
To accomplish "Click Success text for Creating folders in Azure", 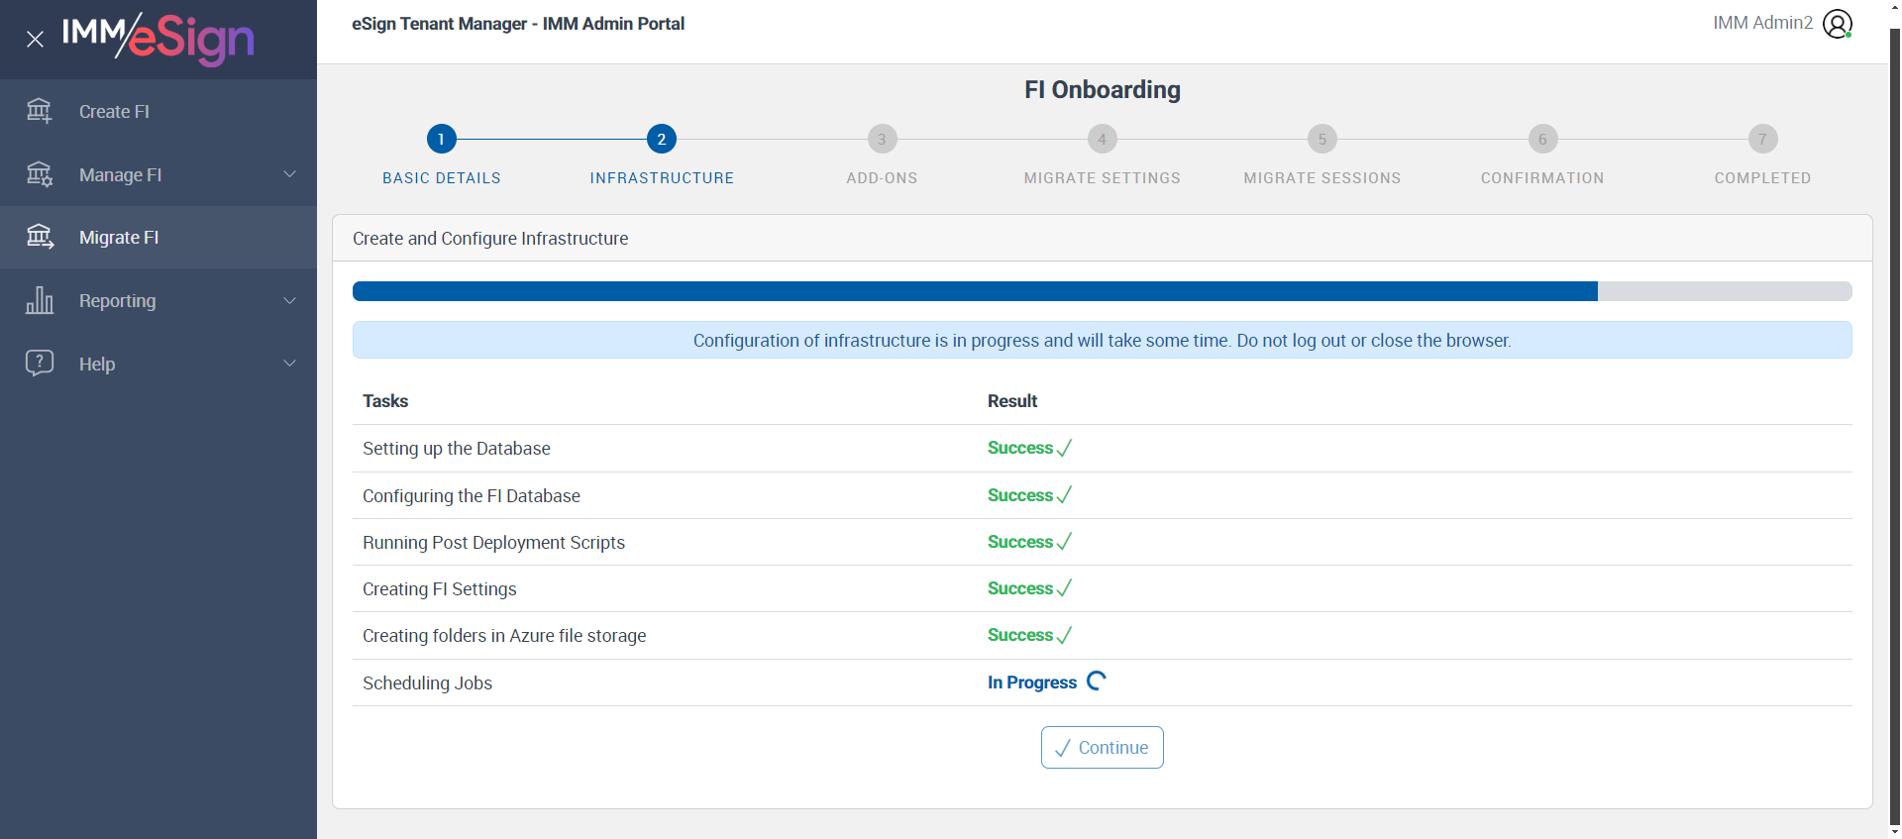I will point(1020,635).
